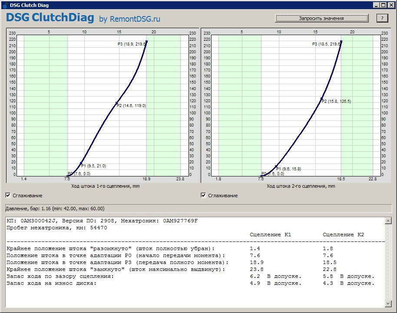
Task: Click the DSG Clutch Diag title bar app icon
Action: coord(5,5)
